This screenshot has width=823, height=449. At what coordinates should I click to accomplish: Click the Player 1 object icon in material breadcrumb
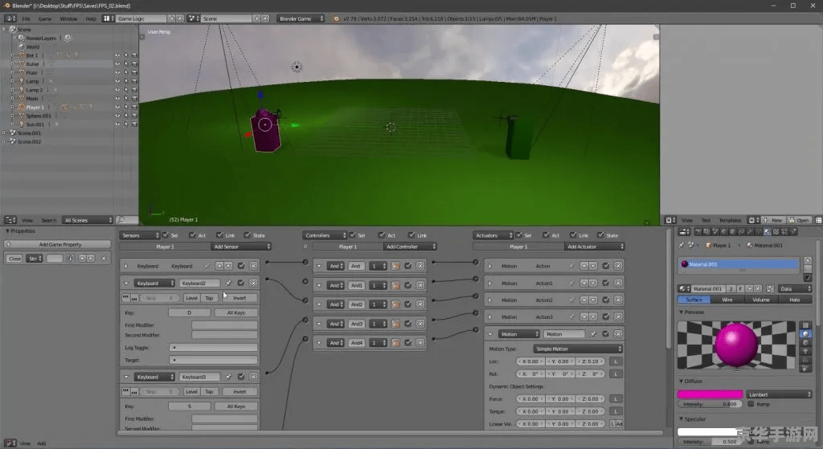click(709, 245)
